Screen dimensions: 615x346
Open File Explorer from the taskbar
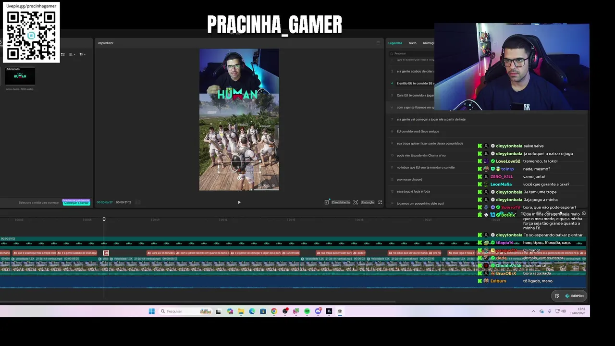click(241, 311)
